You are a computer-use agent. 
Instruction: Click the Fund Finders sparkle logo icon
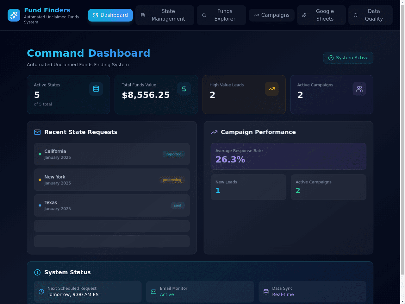(14, 15)
